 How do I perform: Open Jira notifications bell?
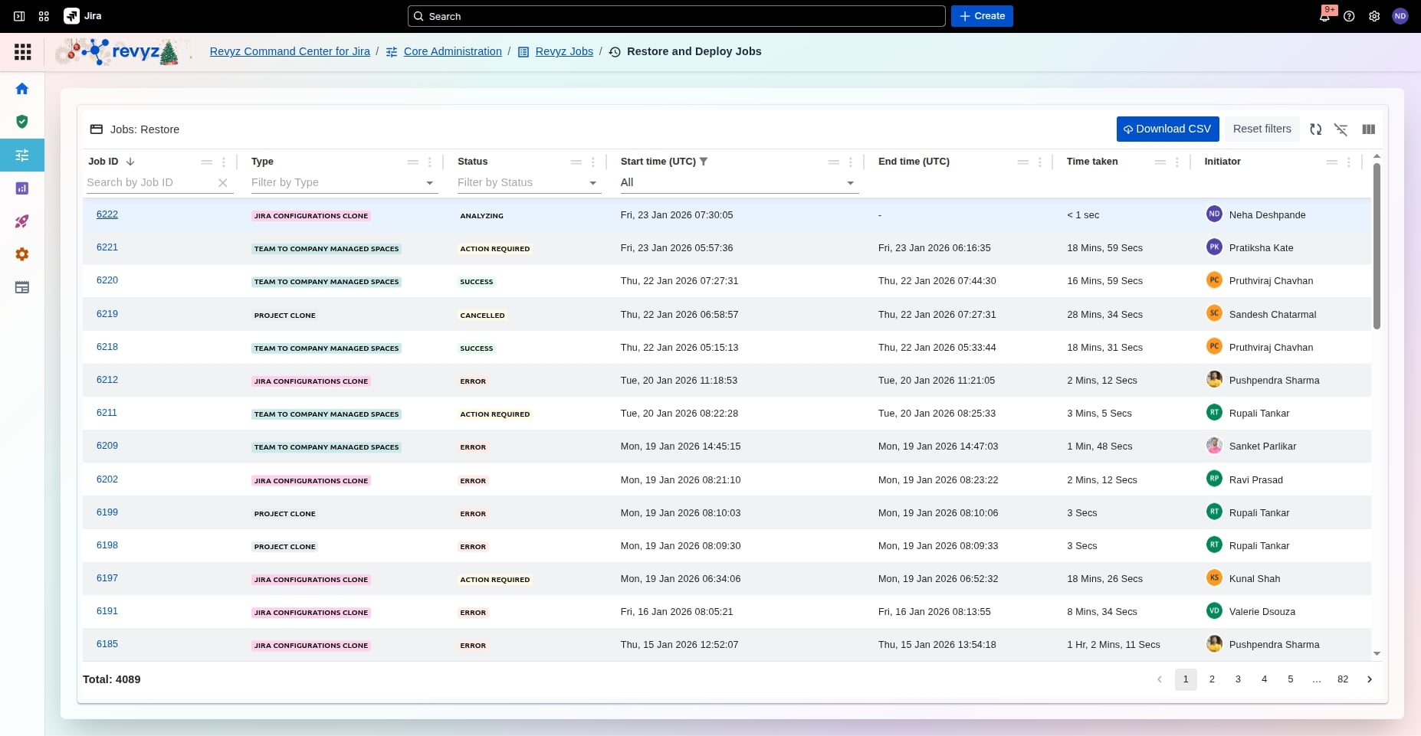click(1324, 16)
